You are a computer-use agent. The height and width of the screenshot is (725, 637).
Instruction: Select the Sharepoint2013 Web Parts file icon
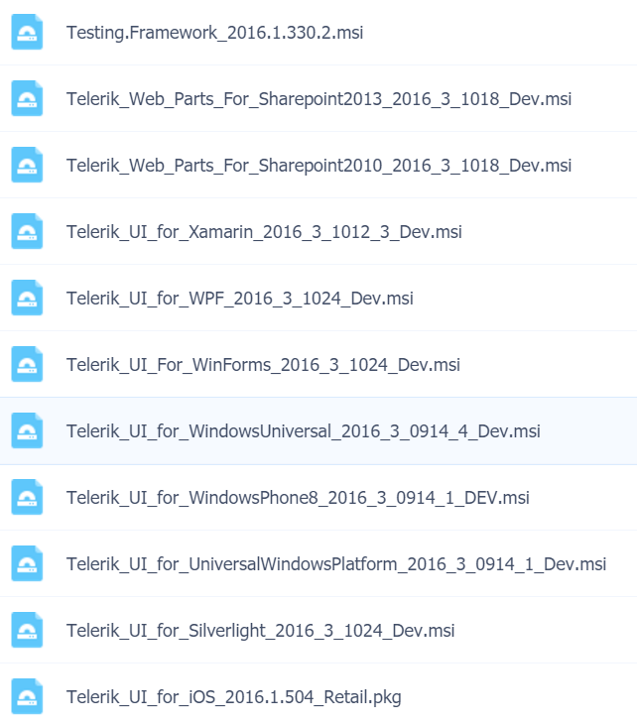tap(27, 98)
